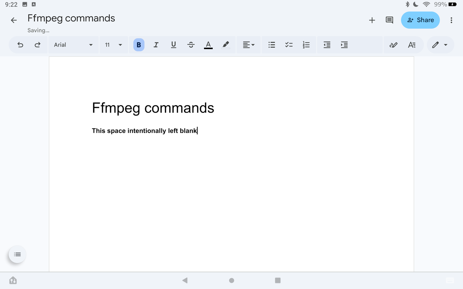Toggle strikethrough formatting
Image resolution: width=463 pixels, height=289 pixels.
click(191, 45)
